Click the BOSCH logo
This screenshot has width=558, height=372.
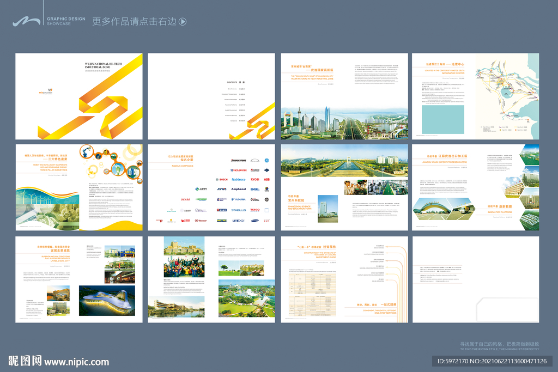point(222,180)
